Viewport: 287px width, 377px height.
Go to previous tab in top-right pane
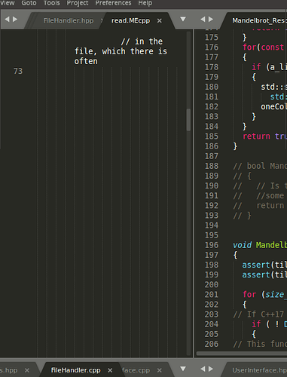tap(203, 19)
